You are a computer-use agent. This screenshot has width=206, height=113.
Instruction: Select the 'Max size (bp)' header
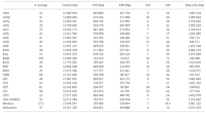(195, 5)
